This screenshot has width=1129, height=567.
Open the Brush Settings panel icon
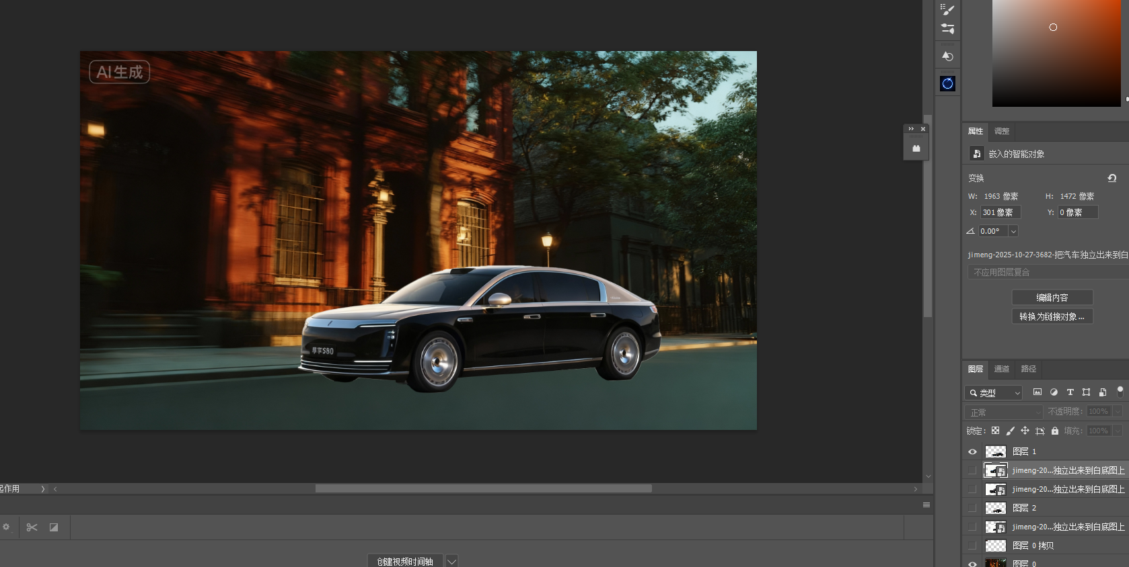coord(947,9)
